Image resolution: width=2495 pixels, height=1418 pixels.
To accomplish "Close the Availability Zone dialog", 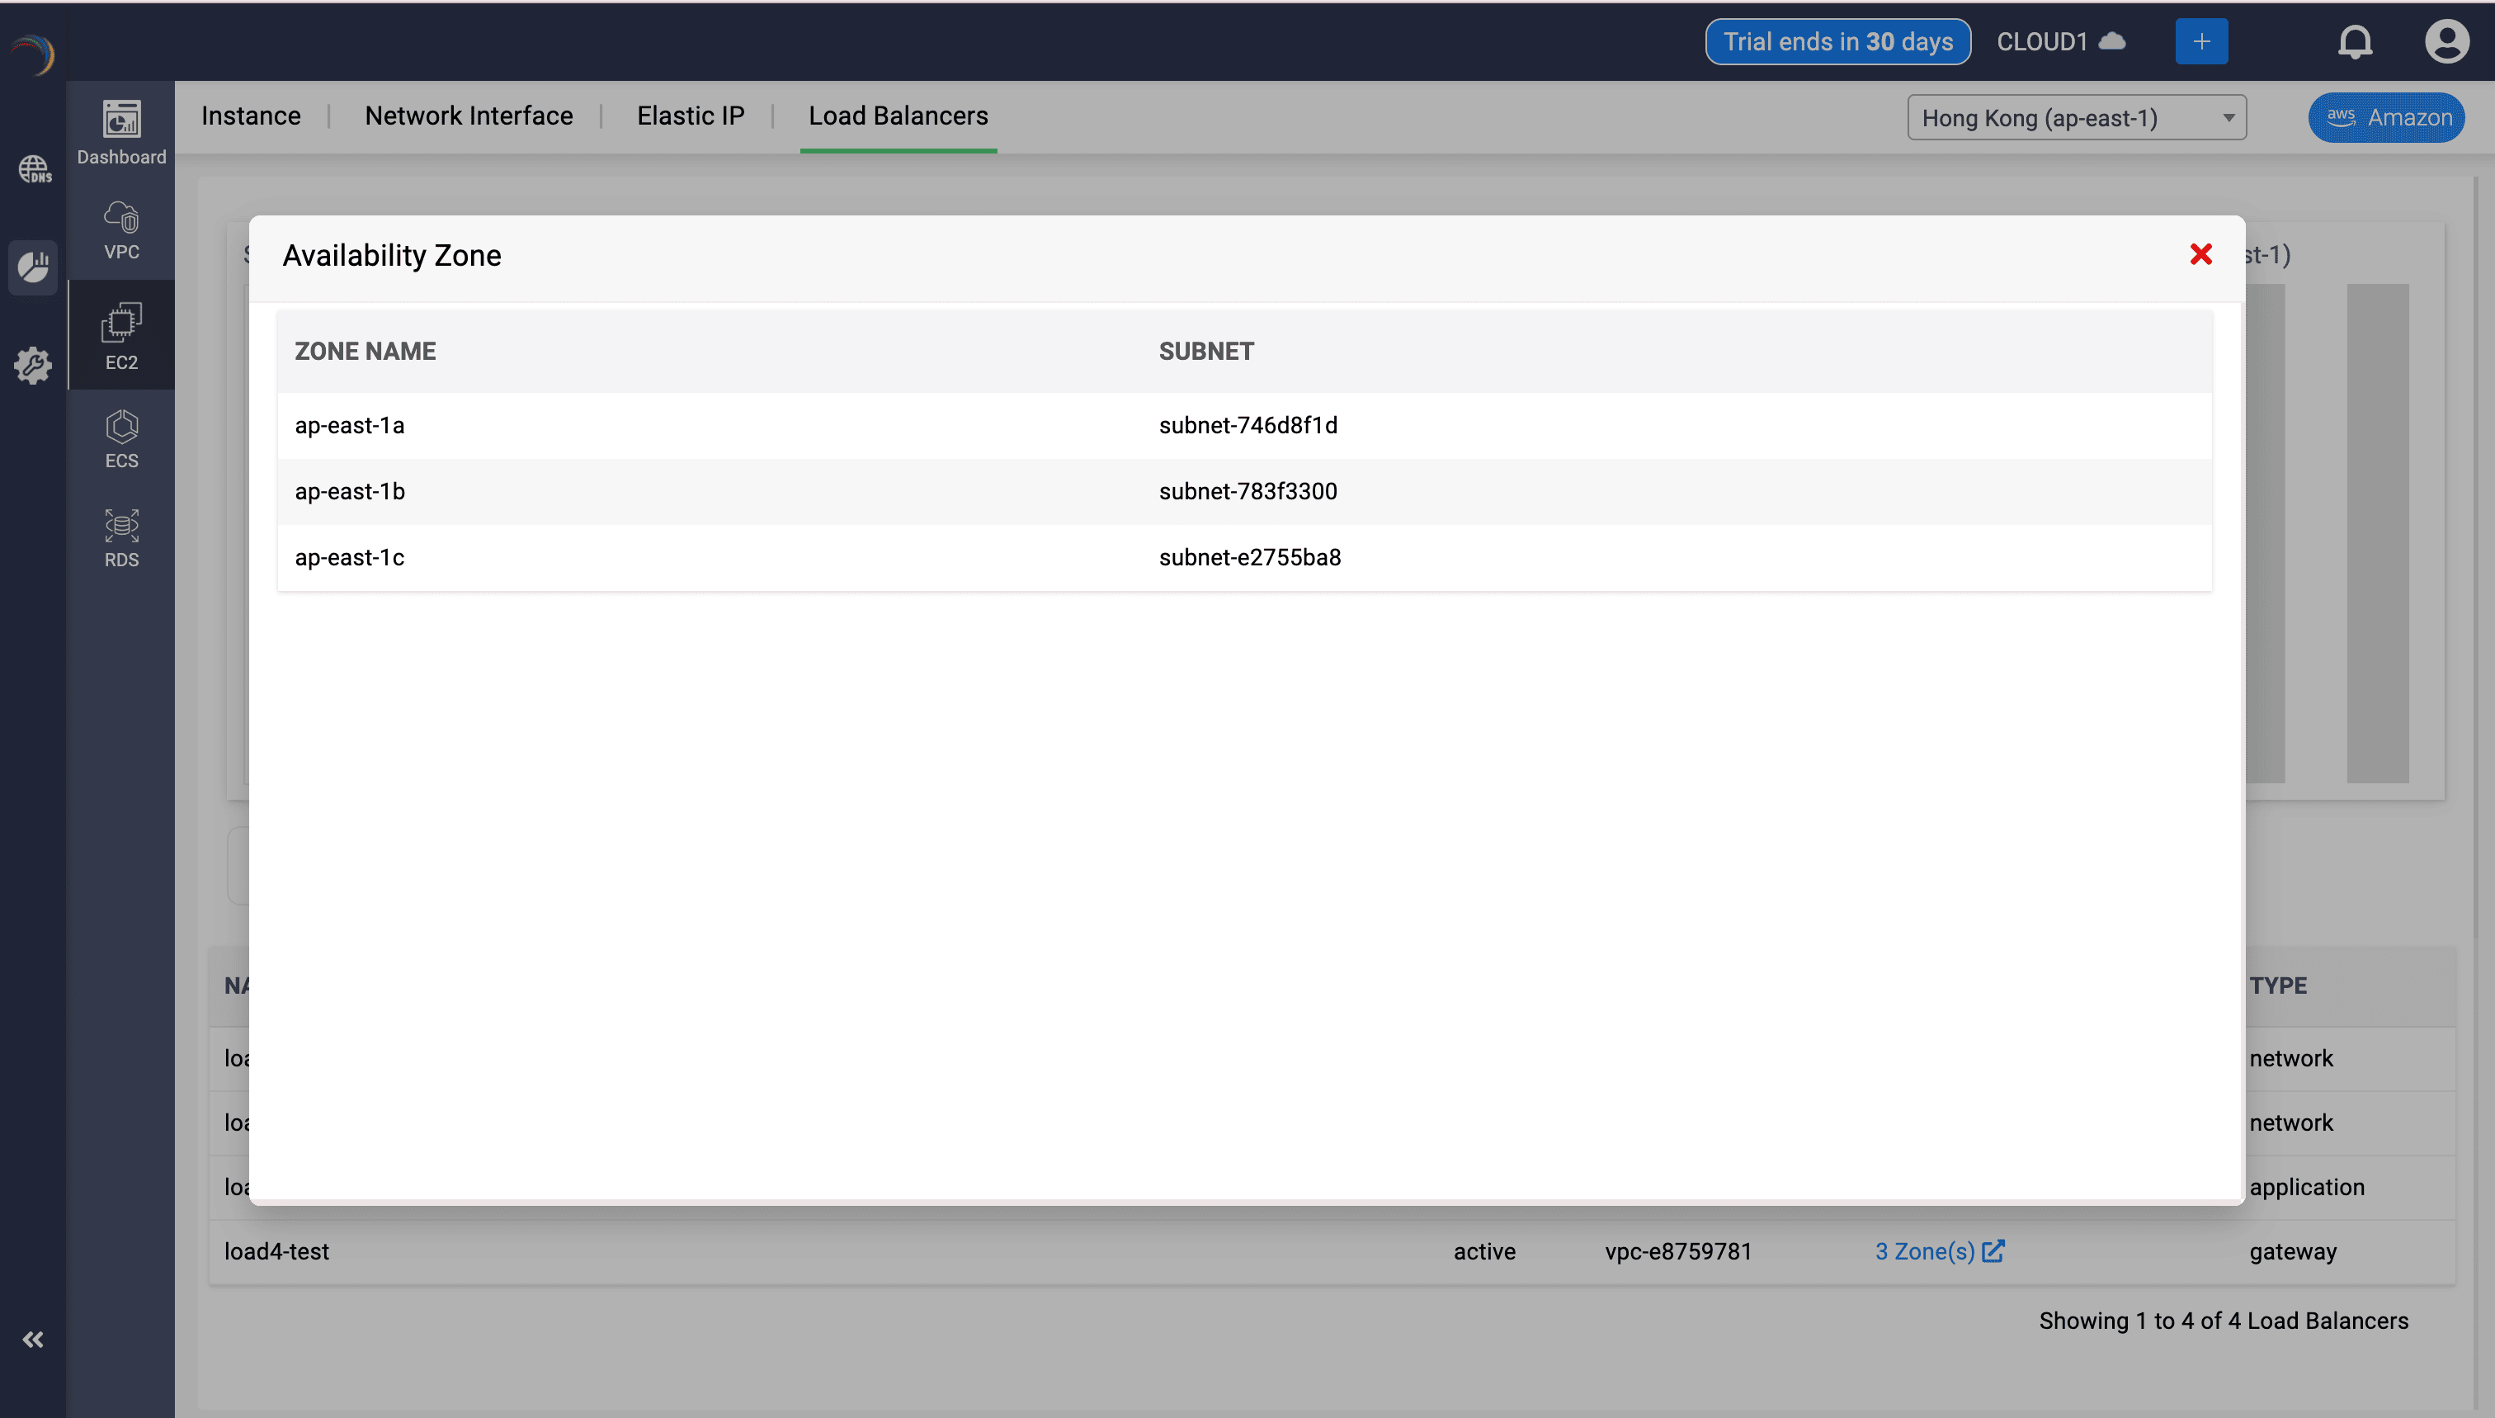I will (2200, 254).
